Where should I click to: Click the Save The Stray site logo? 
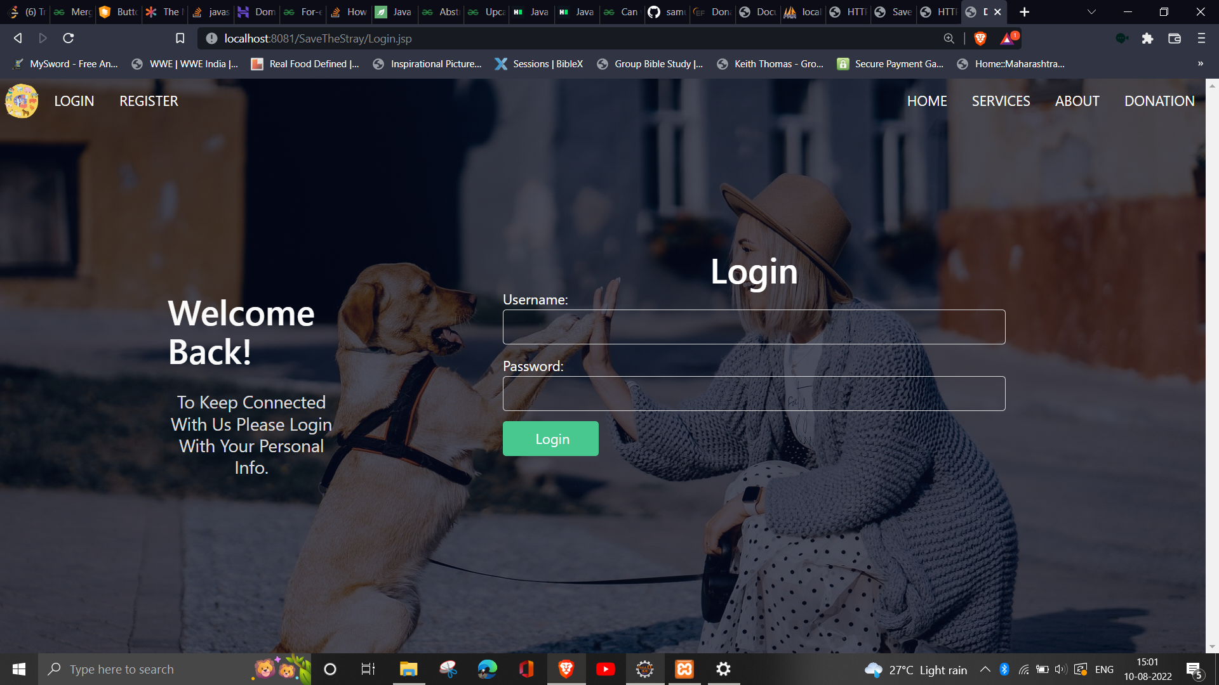click(x=22, y=101)
